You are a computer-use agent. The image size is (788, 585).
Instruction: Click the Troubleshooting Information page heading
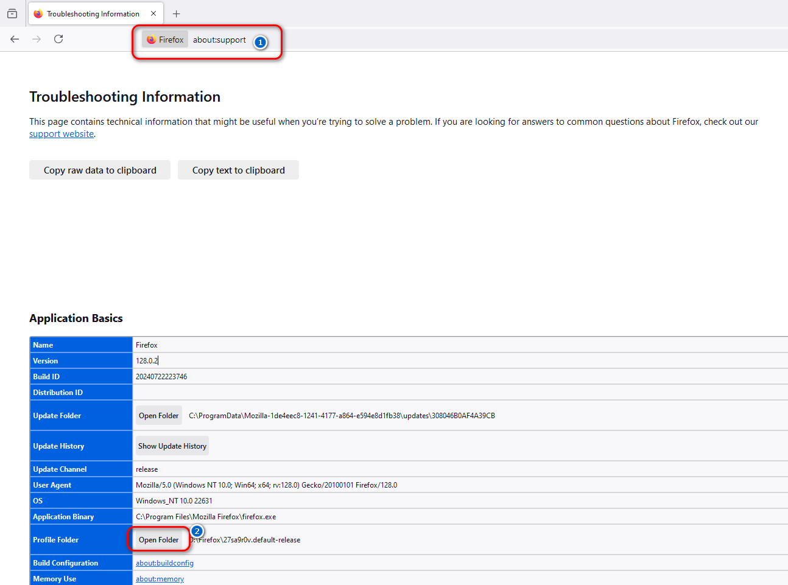point(125,97)
